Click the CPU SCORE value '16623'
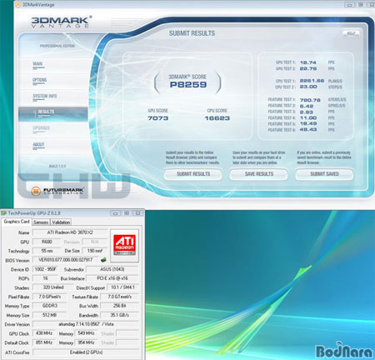Screen dimensions: 375x360 pyautogui.click(x=217, y=118)
